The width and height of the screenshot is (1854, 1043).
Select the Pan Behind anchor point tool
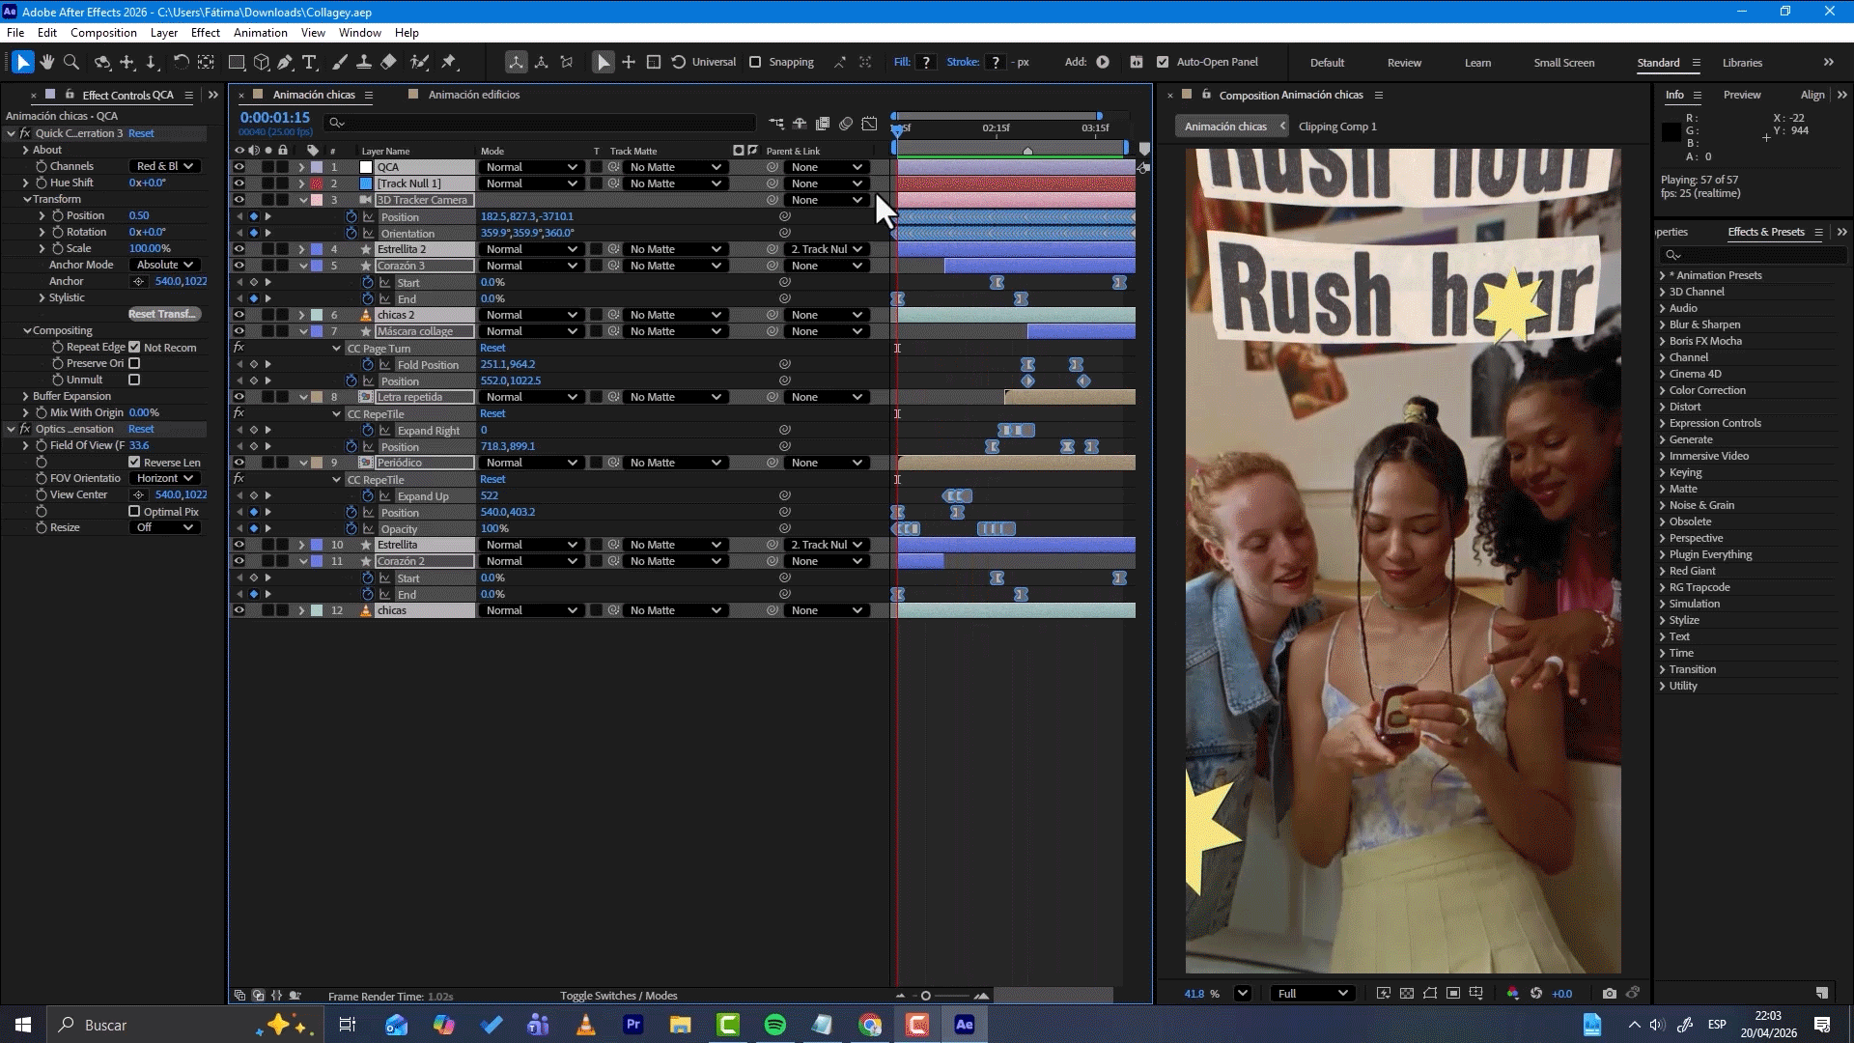pos(206,62)
